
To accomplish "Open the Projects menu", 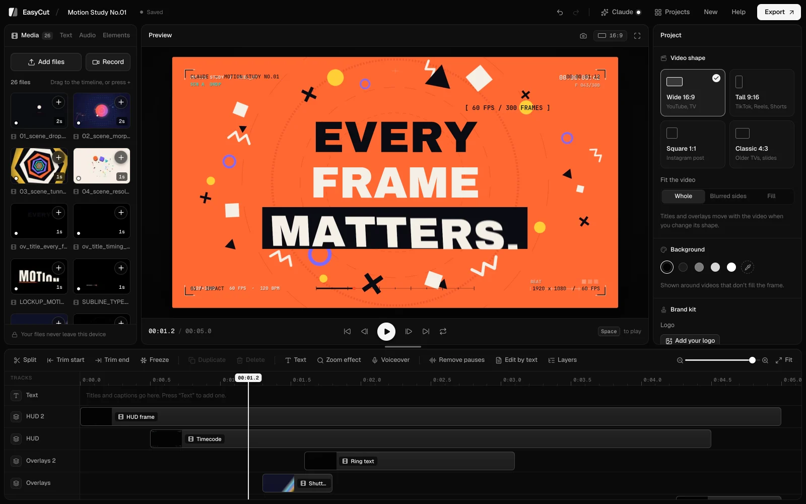I will (672, 12).
